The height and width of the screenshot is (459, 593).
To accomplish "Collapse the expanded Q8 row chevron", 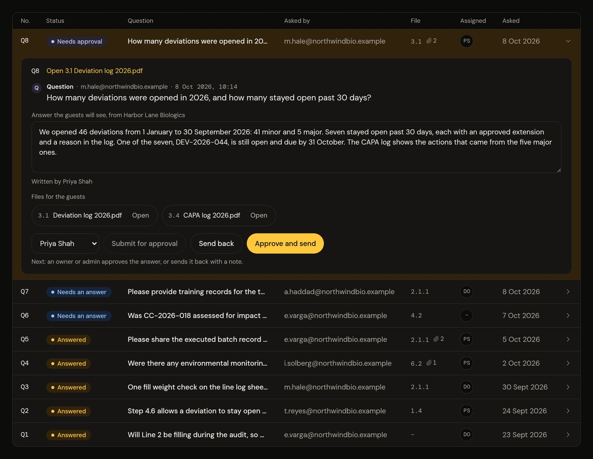I will [x=568, y=41].
